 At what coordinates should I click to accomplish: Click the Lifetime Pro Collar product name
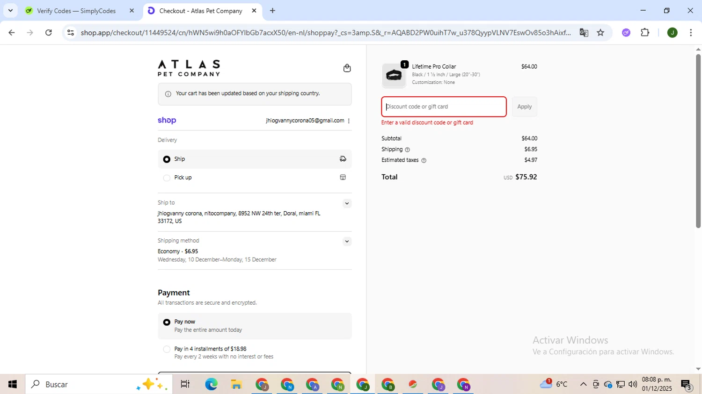[x=434, y=66]
